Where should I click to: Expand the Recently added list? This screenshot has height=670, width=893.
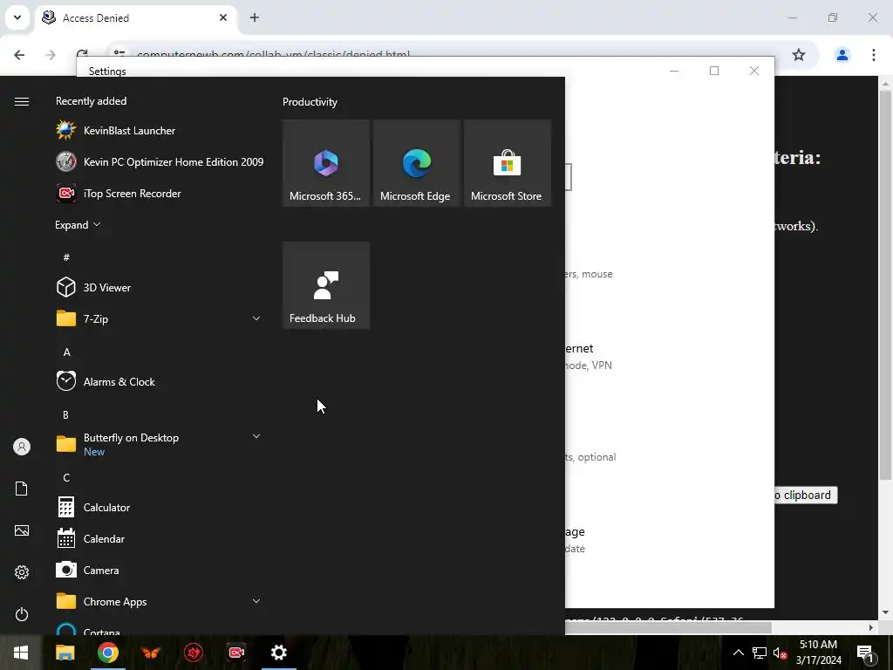(78, 224)
